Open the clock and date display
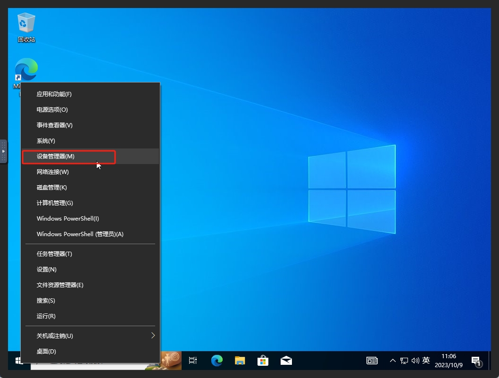 coord(449,361)
